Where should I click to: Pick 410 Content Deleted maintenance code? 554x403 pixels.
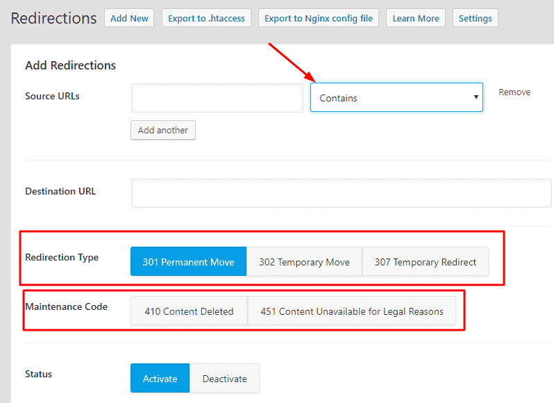[189, 311]
